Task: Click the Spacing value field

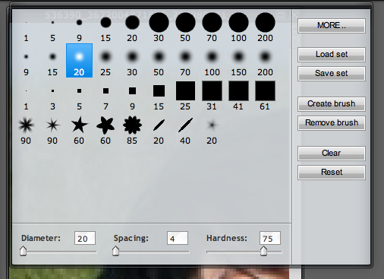Action: (x=178, y=238)
